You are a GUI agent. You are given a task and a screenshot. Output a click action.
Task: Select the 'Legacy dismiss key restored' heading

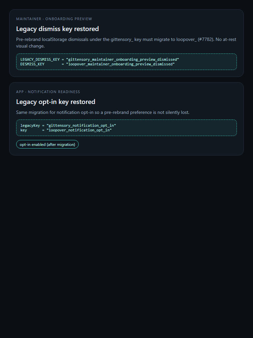[57, 29]
